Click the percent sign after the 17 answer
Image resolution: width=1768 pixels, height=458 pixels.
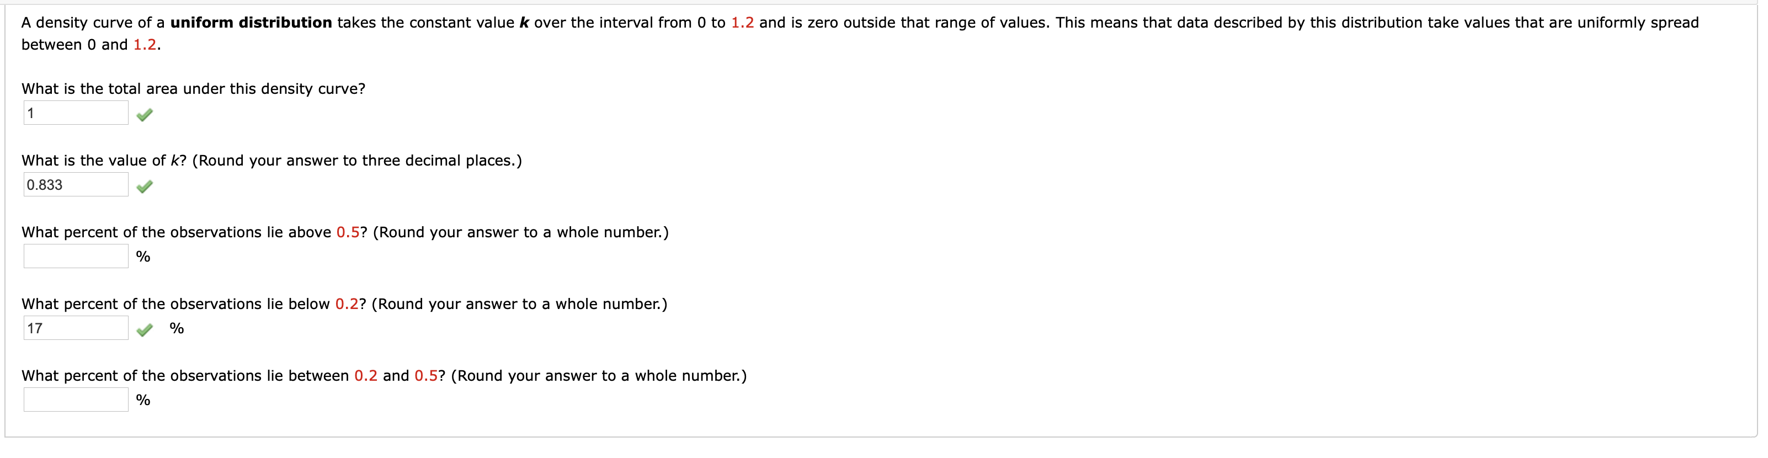[178, 329]
